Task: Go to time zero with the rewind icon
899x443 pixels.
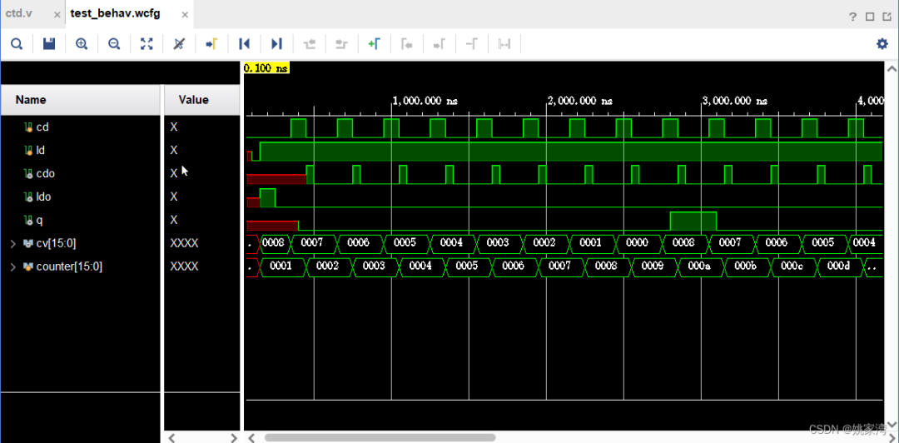Action: pos(244,44)
